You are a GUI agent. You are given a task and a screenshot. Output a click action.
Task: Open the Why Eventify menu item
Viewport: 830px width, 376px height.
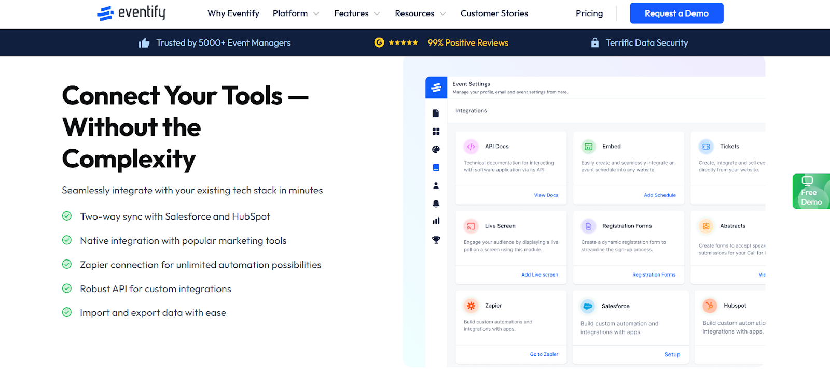[x=233, y=13]
